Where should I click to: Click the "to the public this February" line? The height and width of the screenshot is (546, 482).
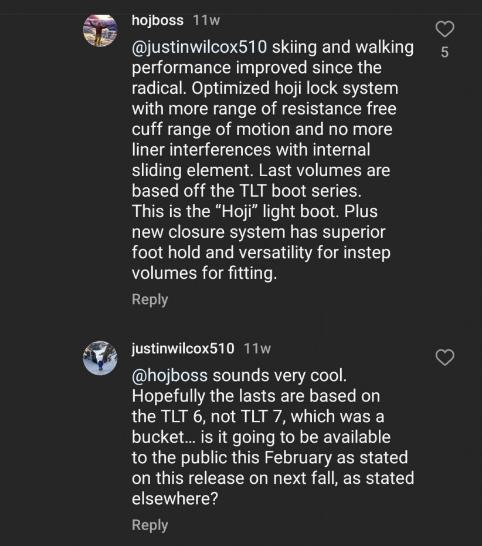tap(270, 457)
